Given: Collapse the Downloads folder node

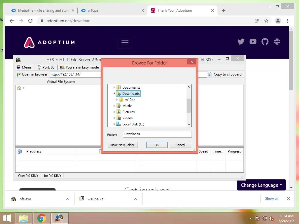Looking at the screenshot, I should [114, 94].
